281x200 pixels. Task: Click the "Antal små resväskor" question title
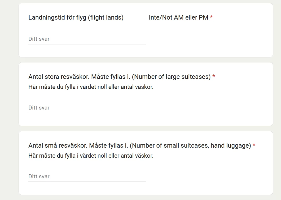pos(58,146)
